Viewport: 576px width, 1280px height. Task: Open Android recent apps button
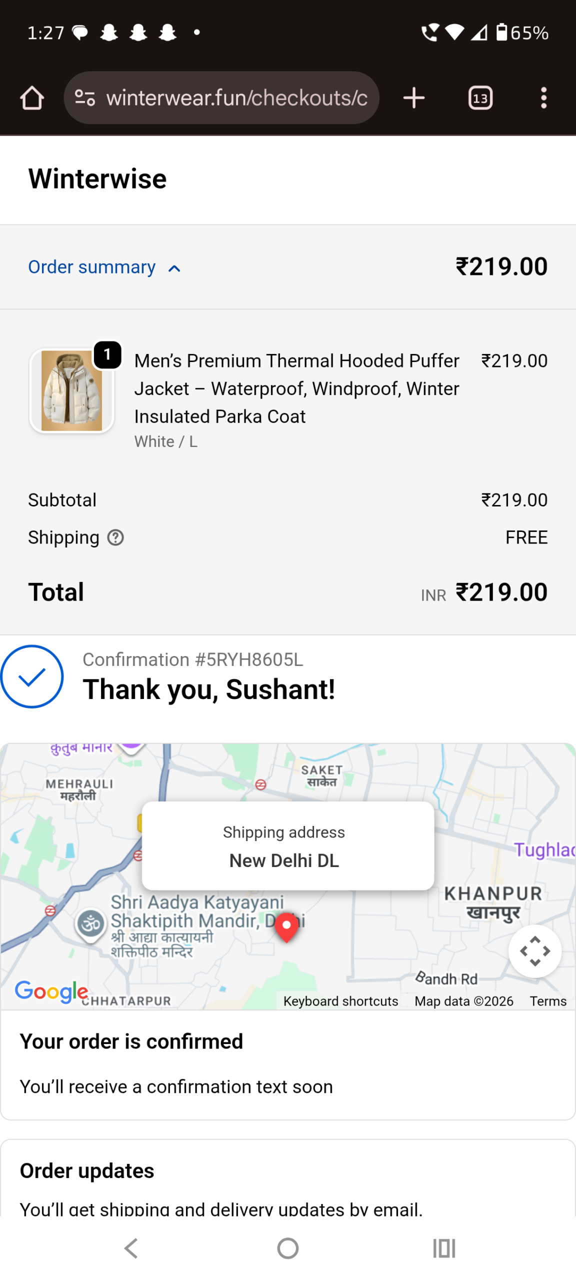click(444, 1248)
